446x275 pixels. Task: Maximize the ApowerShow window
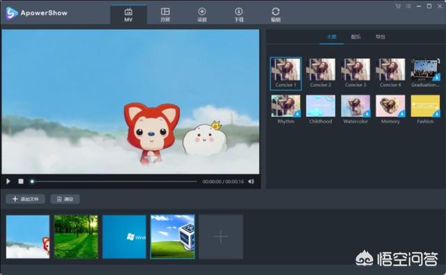pos(429,6)
